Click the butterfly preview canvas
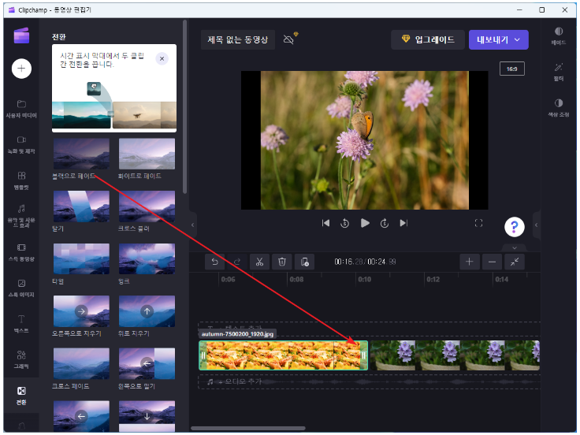The width and height of the screenshot is (580, 435). point(364,140)
